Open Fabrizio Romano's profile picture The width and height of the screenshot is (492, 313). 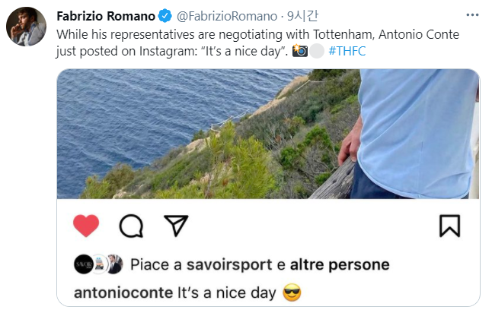pos(26,28)
